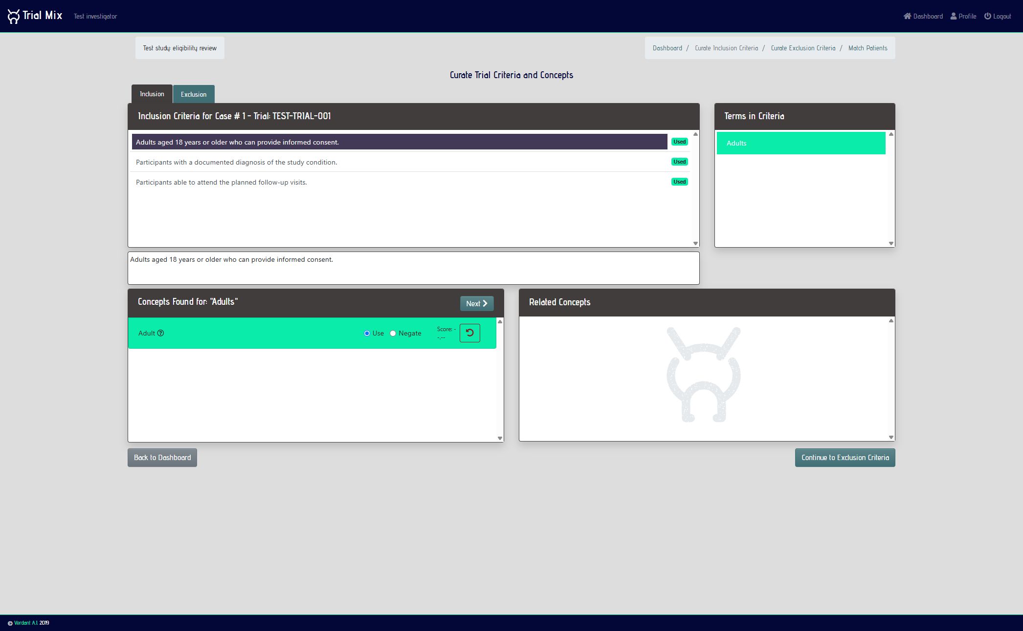The image size is (1023, 631).
Task: Select the Negate radio button
Action: point(393,333)
